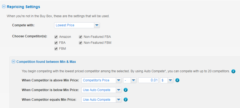Viewport: 240px width, 108px height.
Task: Open equals Min Price Use Auto Compete dropdown
Action: 102,100
